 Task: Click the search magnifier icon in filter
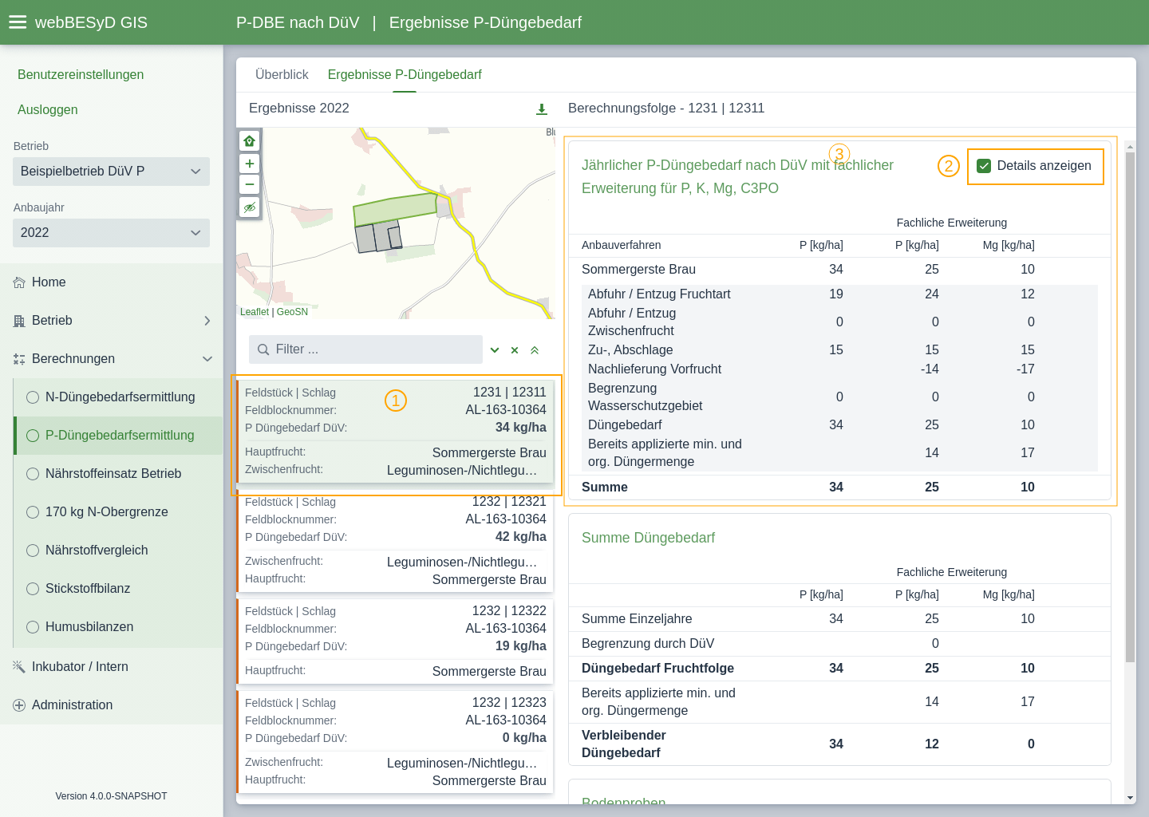[263, 349]
